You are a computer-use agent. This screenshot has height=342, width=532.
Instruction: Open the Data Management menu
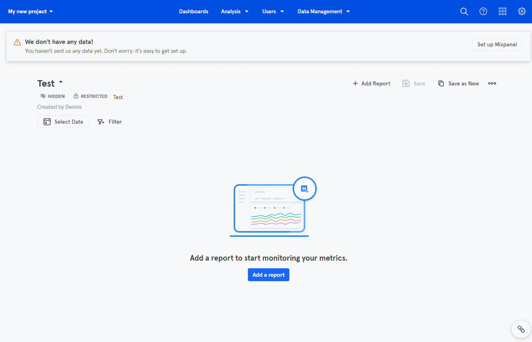coord(324,12)
